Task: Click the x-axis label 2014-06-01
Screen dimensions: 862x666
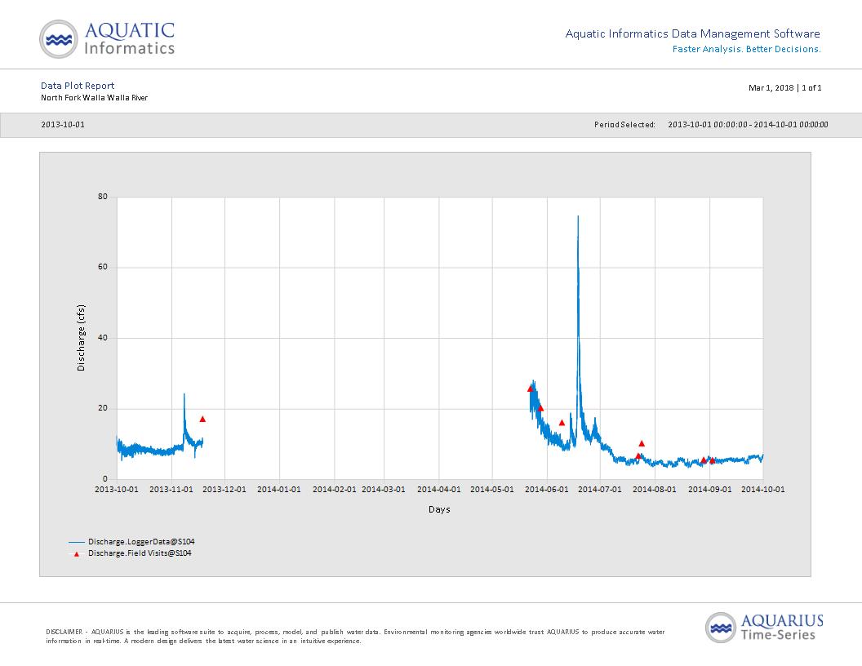Action: point(547,489)
